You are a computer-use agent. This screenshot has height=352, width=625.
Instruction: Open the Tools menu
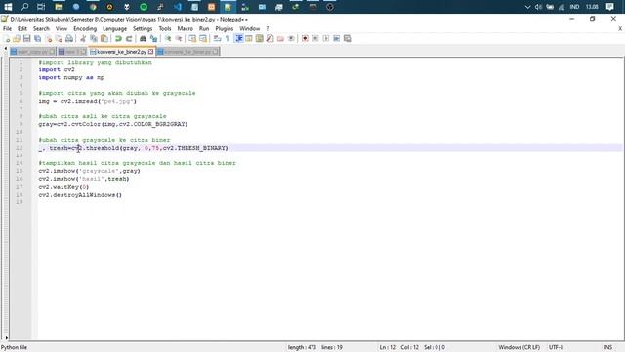[165, 28]
